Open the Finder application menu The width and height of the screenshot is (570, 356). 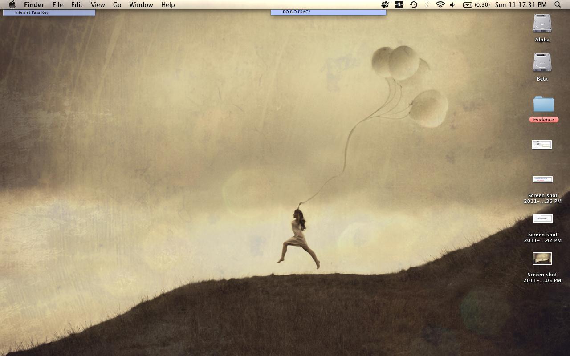point(34,5)
